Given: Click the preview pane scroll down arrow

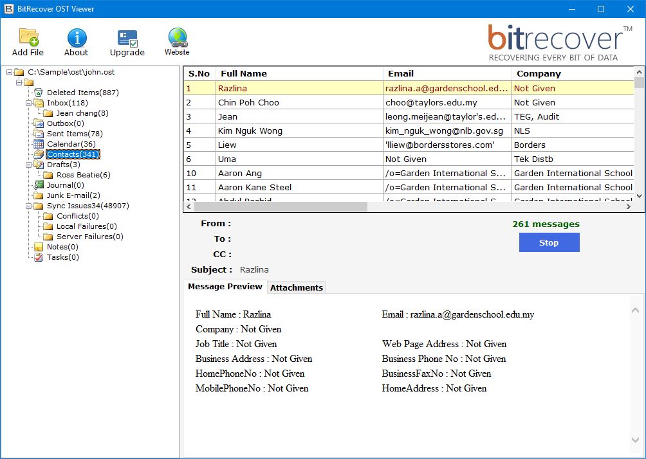Looking at the screenshot, I should click(636, 440).
